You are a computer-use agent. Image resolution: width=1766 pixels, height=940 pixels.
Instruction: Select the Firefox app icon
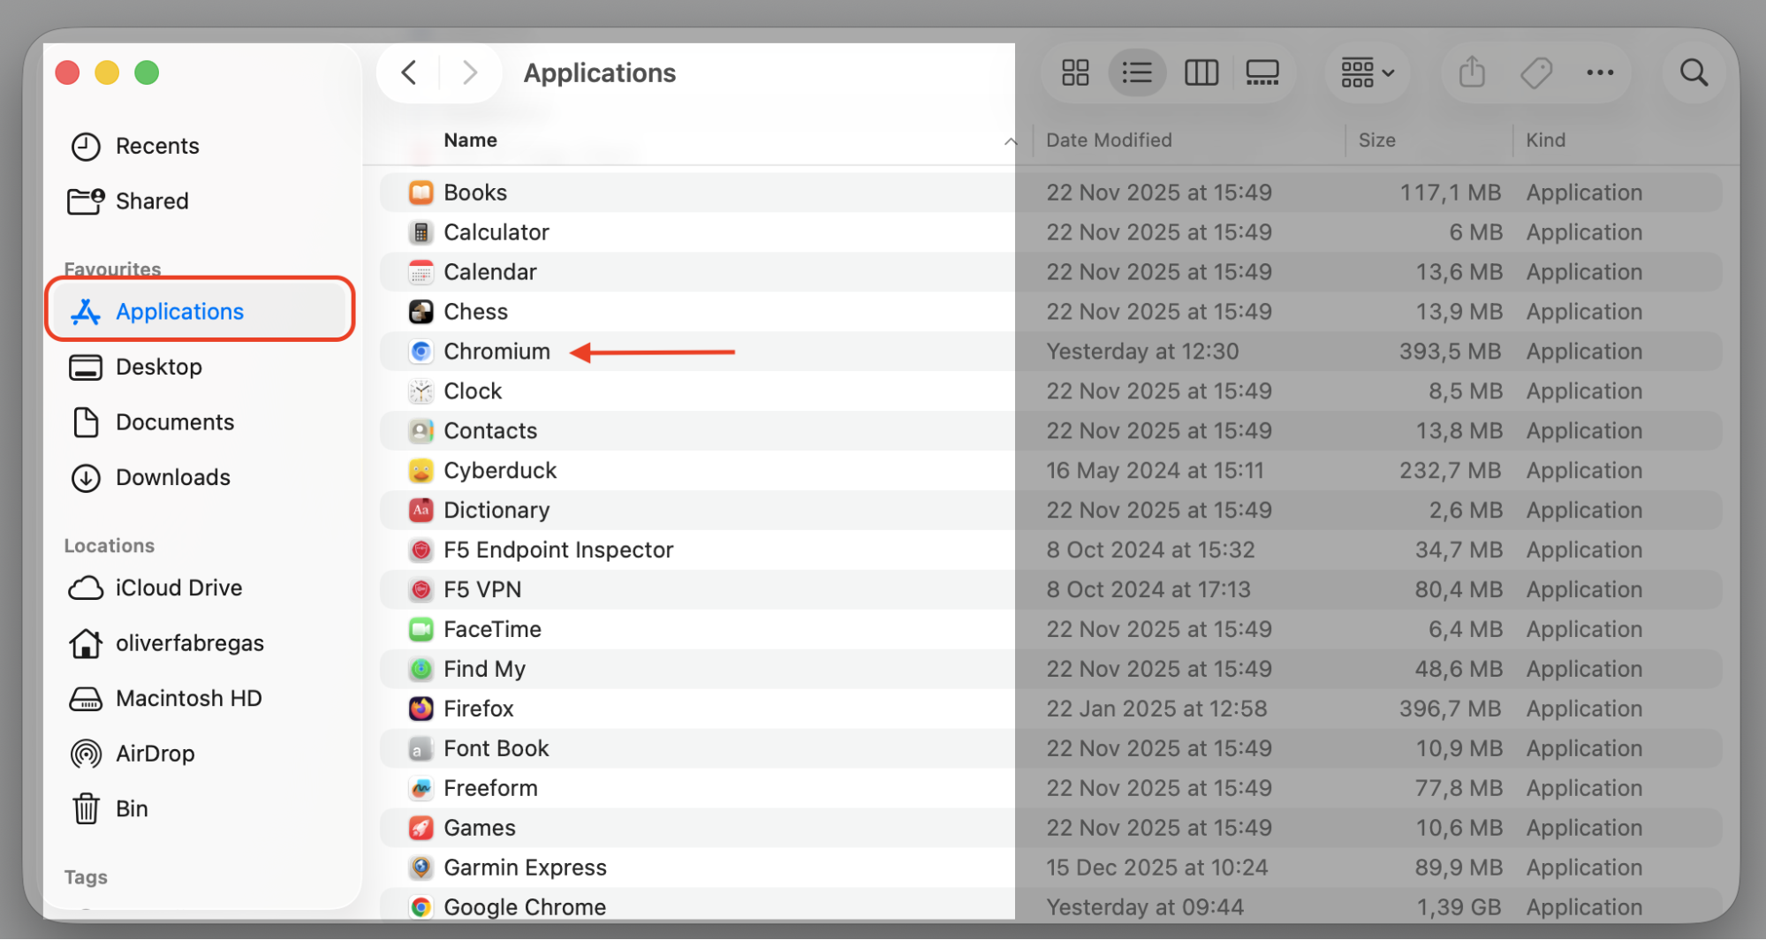421,709
